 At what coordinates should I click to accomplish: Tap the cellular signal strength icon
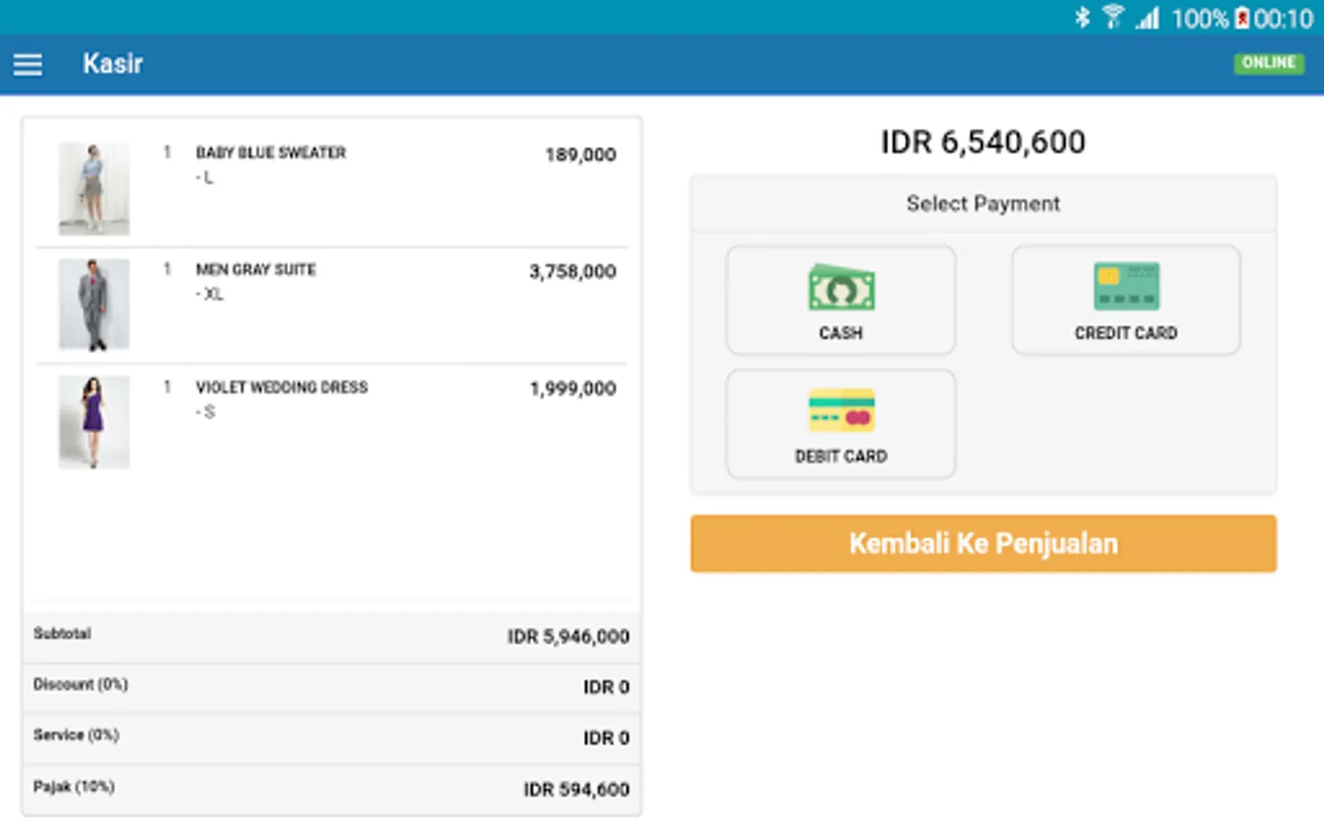[1147, 17]
